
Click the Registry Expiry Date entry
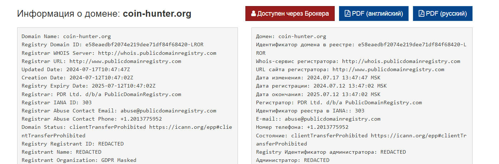click(88, 86)
